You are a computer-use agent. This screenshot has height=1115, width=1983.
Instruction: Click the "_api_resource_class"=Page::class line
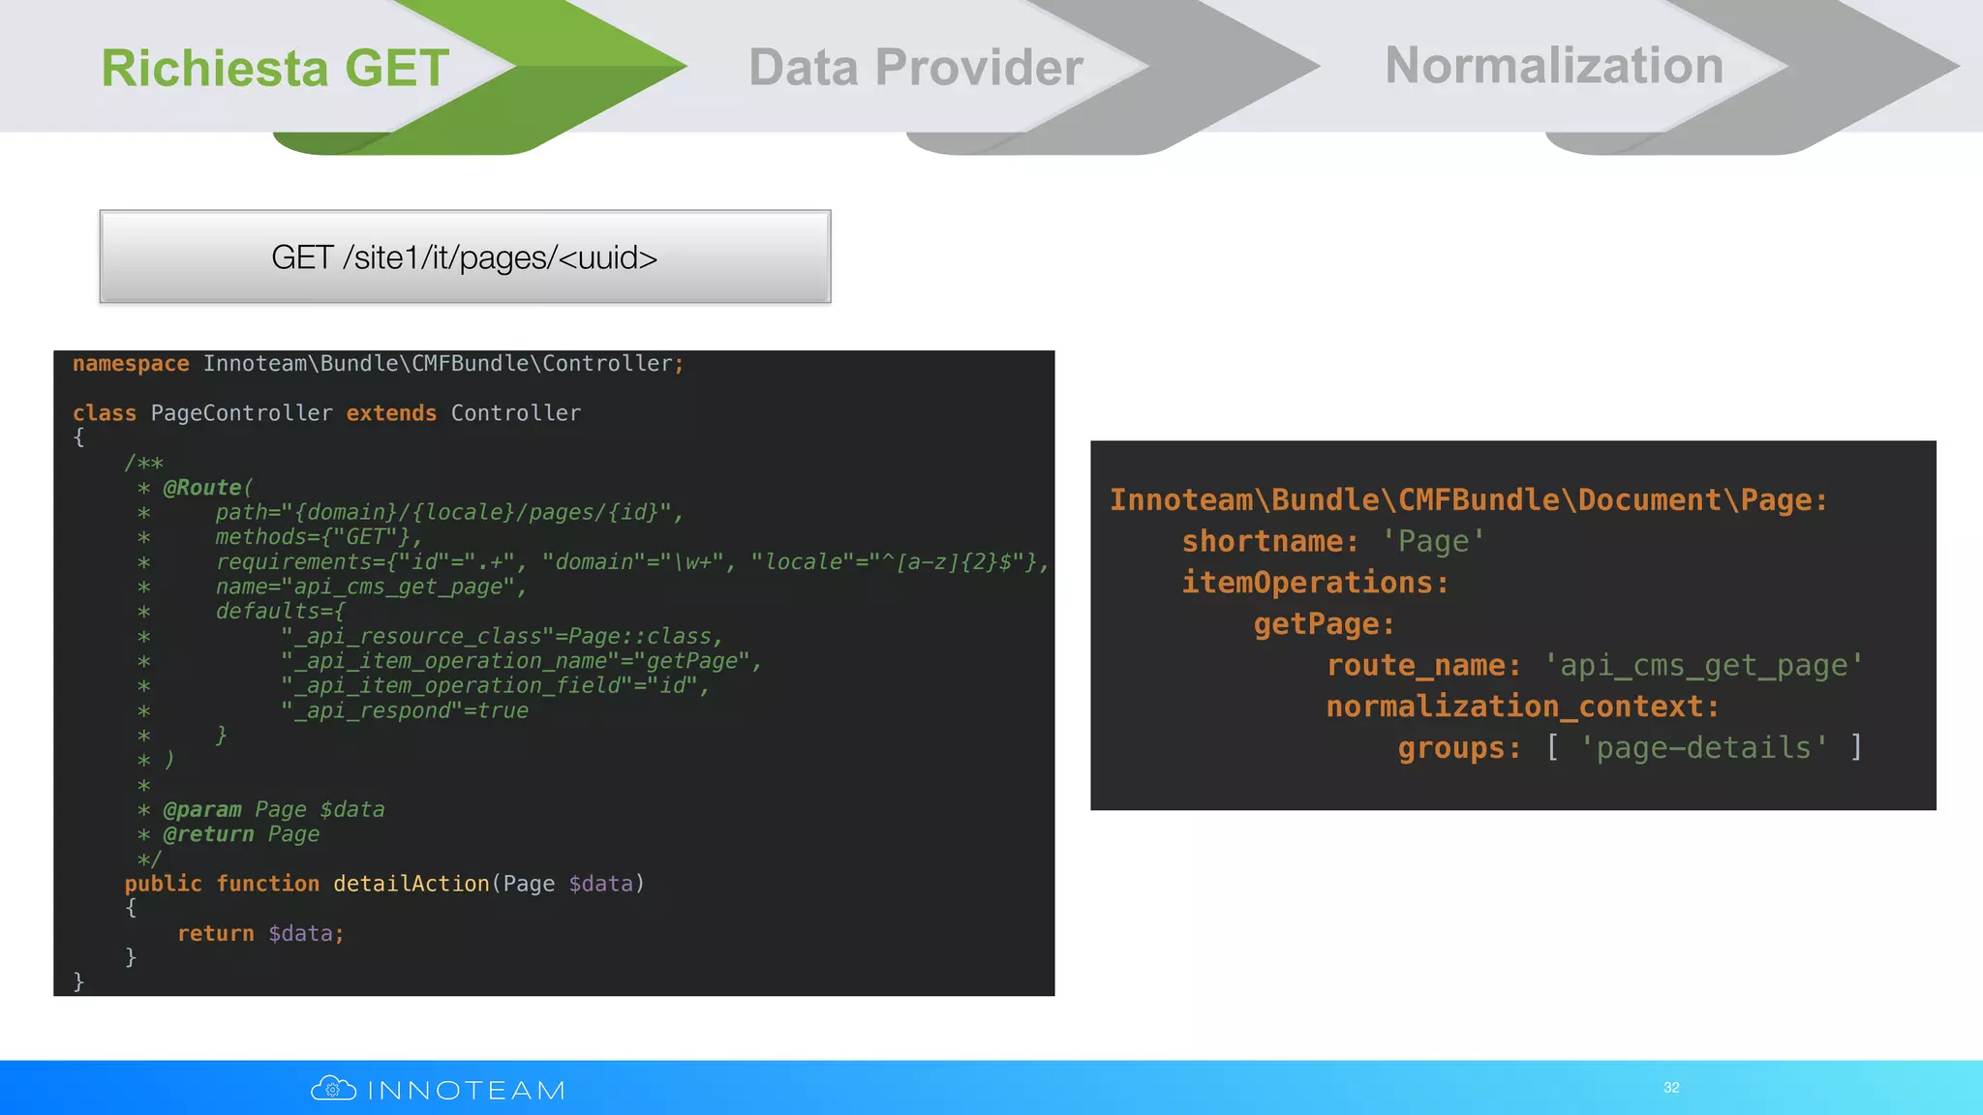click(x=502, y=637)
